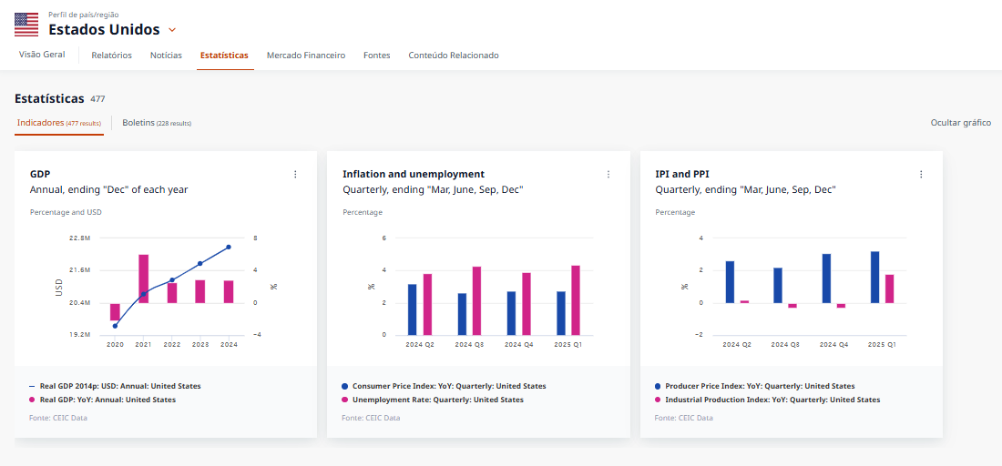Select the Fontes tab
Screen dimensions: 1002x466
click(x=376, y=56)
